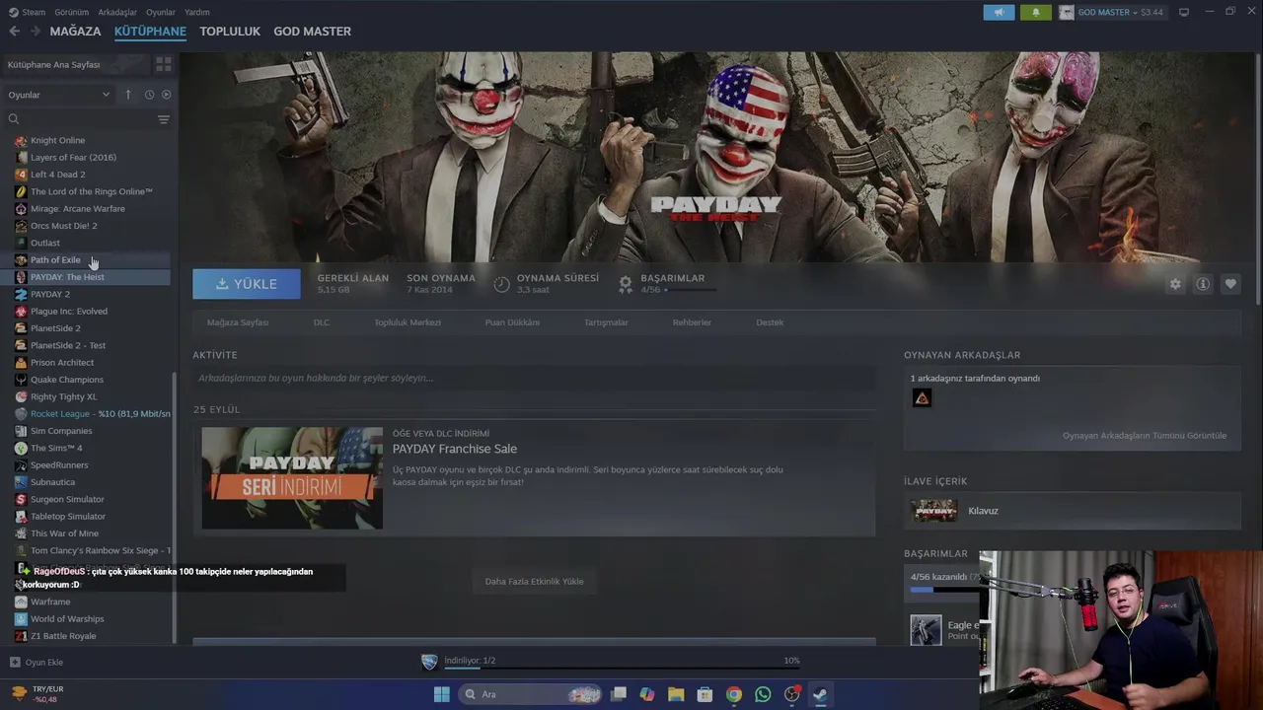Open the library filter options icon
The image size is (1263, 710).
tap(164, 119)
